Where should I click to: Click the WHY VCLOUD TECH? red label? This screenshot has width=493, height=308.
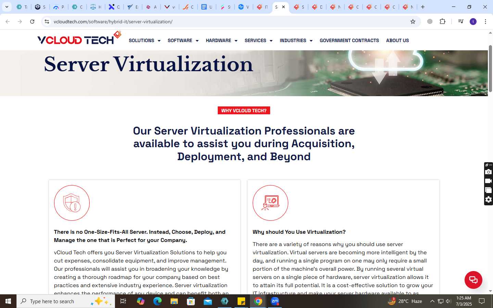pos(244,111)
